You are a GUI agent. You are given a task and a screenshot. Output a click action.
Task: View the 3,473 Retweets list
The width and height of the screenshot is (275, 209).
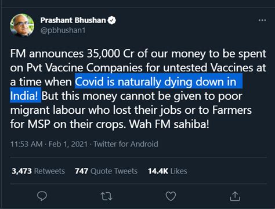(38, 171)
